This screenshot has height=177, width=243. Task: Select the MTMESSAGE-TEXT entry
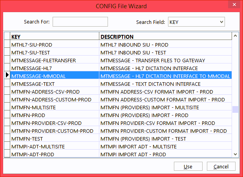(54, 84)
